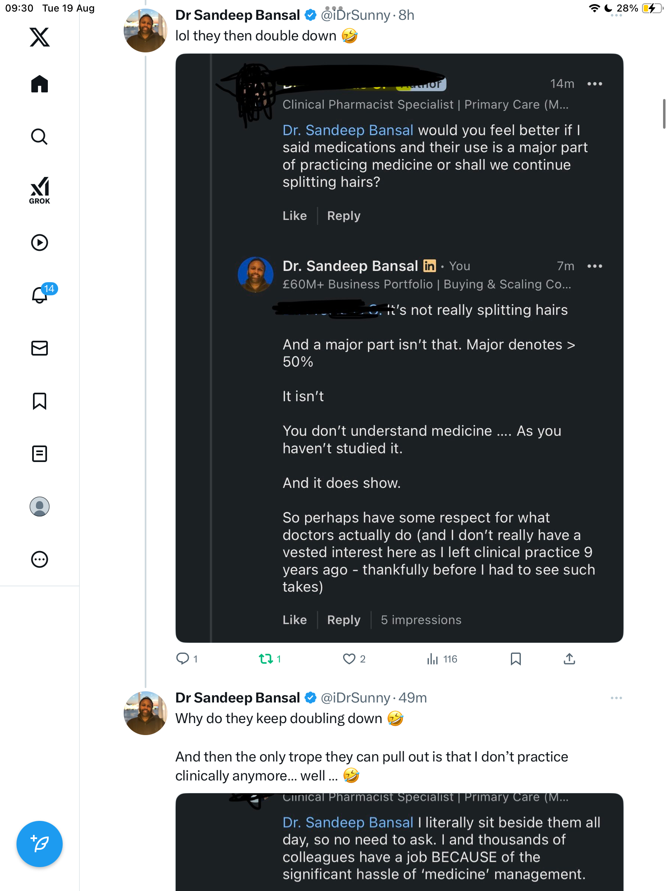668x891 pixels.
Task: Open options menu on the 8h tweet
Action: [x=616, y=15]
